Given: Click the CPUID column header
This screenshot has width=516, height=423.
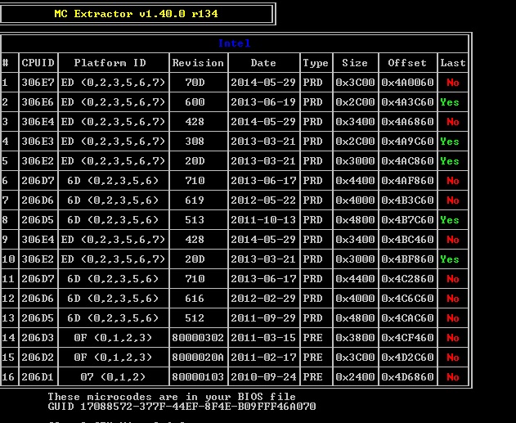Looking at the screenshot, I should click(x=38, y=63).
